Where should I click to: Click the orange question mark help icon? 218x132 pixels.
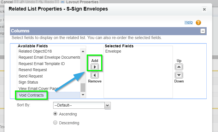click(198, 22)
